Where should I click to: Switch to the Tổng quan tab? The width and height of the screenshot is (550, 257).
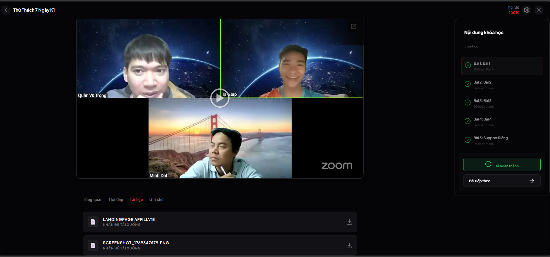93,199
